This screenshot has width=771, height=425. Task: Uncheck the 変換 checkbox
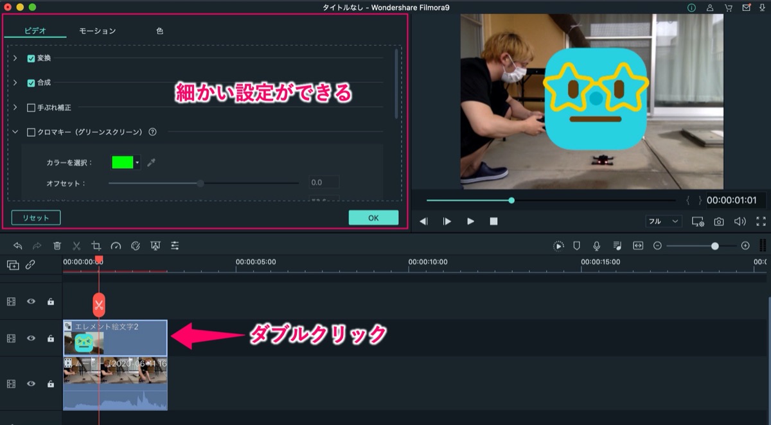coord(31,58)
